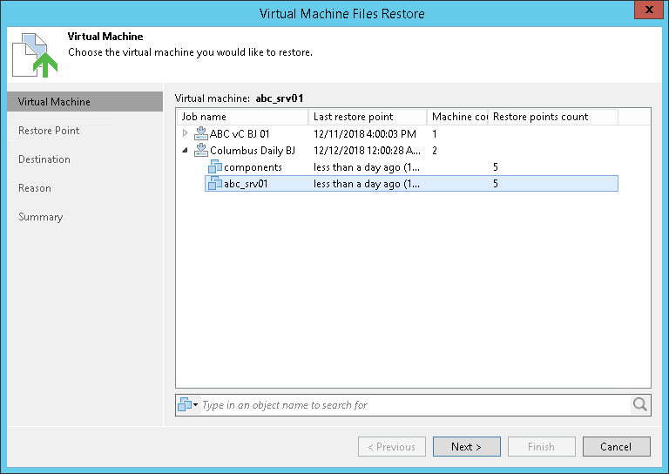Sort by Job name column
This screenshot has height=474, width=669.
[x=242, y=117]
